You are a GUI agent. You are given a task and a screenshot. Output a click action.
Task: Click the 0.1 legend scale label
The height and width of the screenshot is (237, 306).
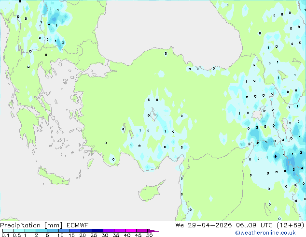tap(5, 235)
